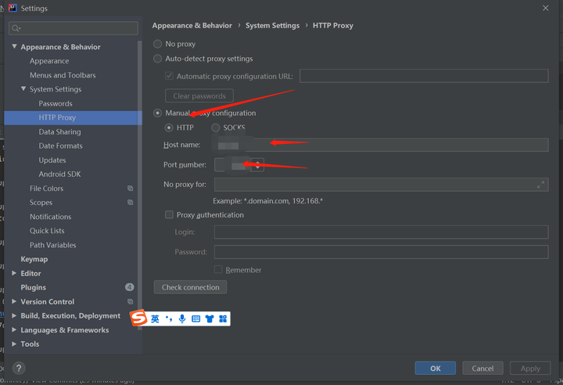The width and height of the screenshot is (563, 385).
Task: Click the settings tree vertical scrollbar
Action: pos(140,187)
